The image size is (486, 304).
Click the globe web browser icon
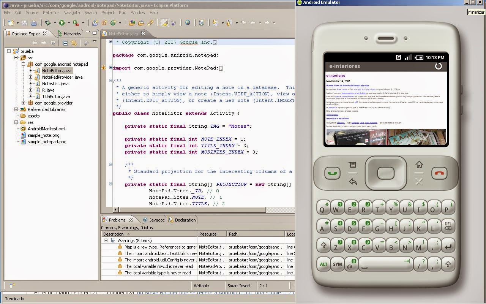tap(188, 23)
